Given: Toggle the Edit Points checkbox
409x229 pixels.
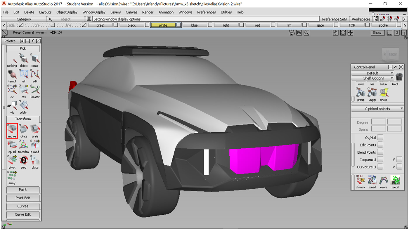Looking at the screenshot, I should tap(380, 145).
